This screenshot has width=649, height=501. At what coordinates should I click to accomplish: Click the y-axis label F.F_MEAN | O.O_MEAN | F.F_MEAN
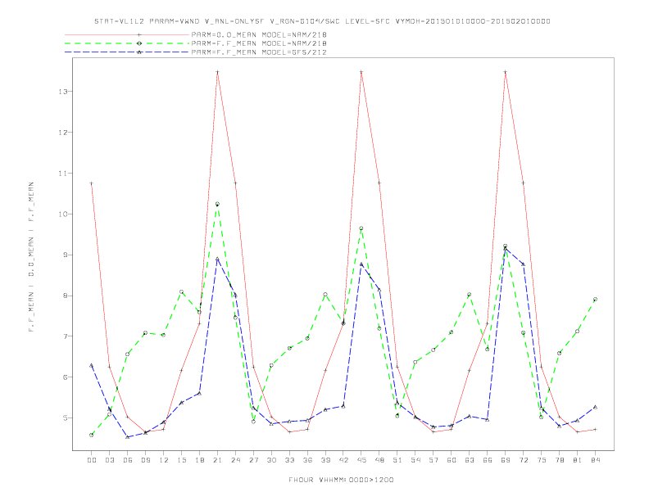(31, 257)
